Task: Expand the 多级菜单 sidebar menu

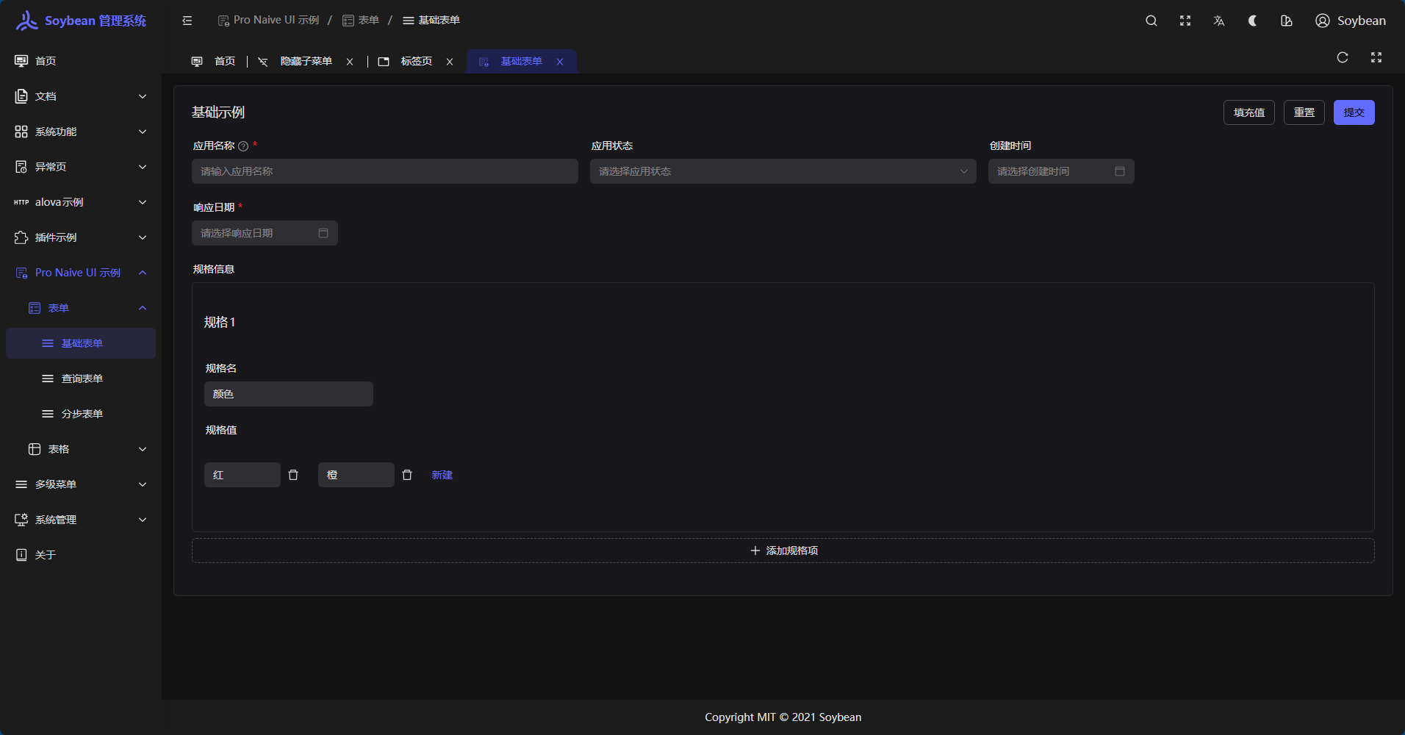Action: coord(81,484)
